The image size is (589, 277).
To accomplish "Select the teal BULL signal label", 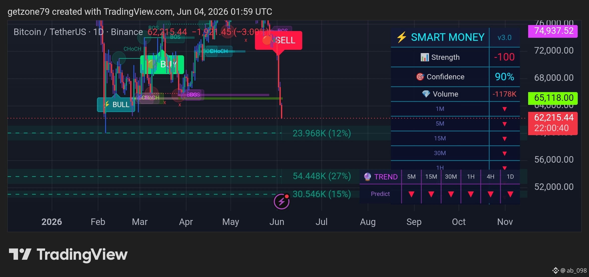I will [x=116, y=104].
